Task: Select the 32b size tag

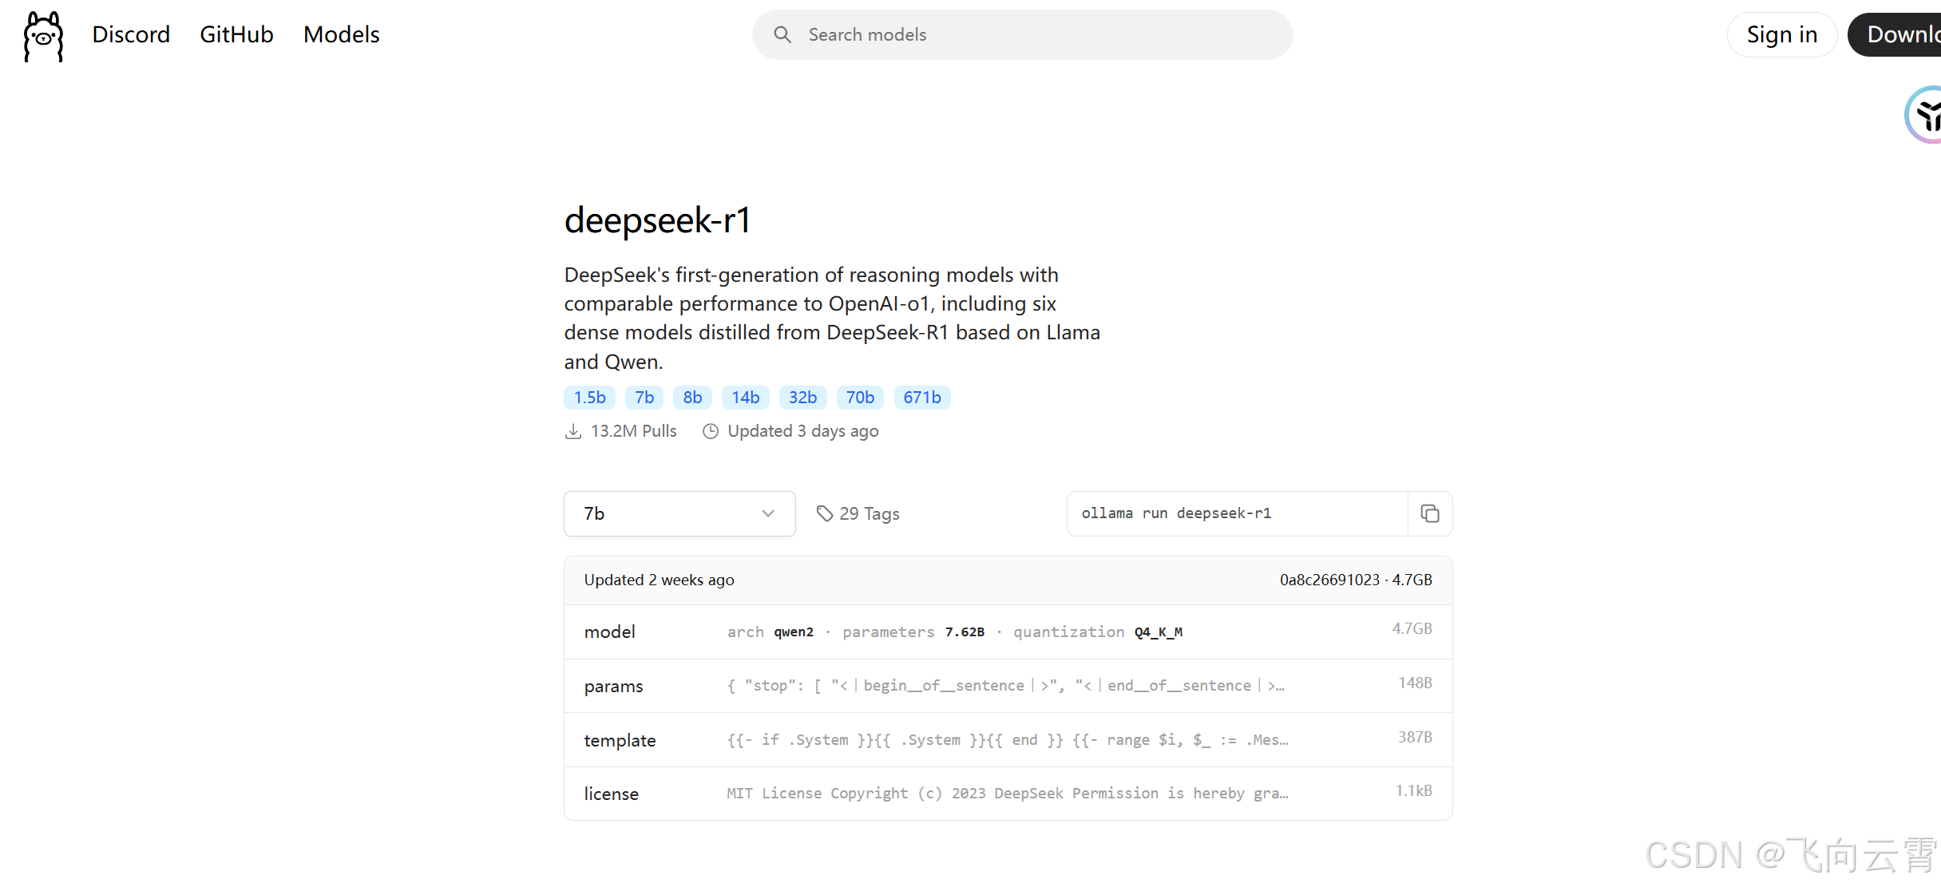Action: point(802,398)
